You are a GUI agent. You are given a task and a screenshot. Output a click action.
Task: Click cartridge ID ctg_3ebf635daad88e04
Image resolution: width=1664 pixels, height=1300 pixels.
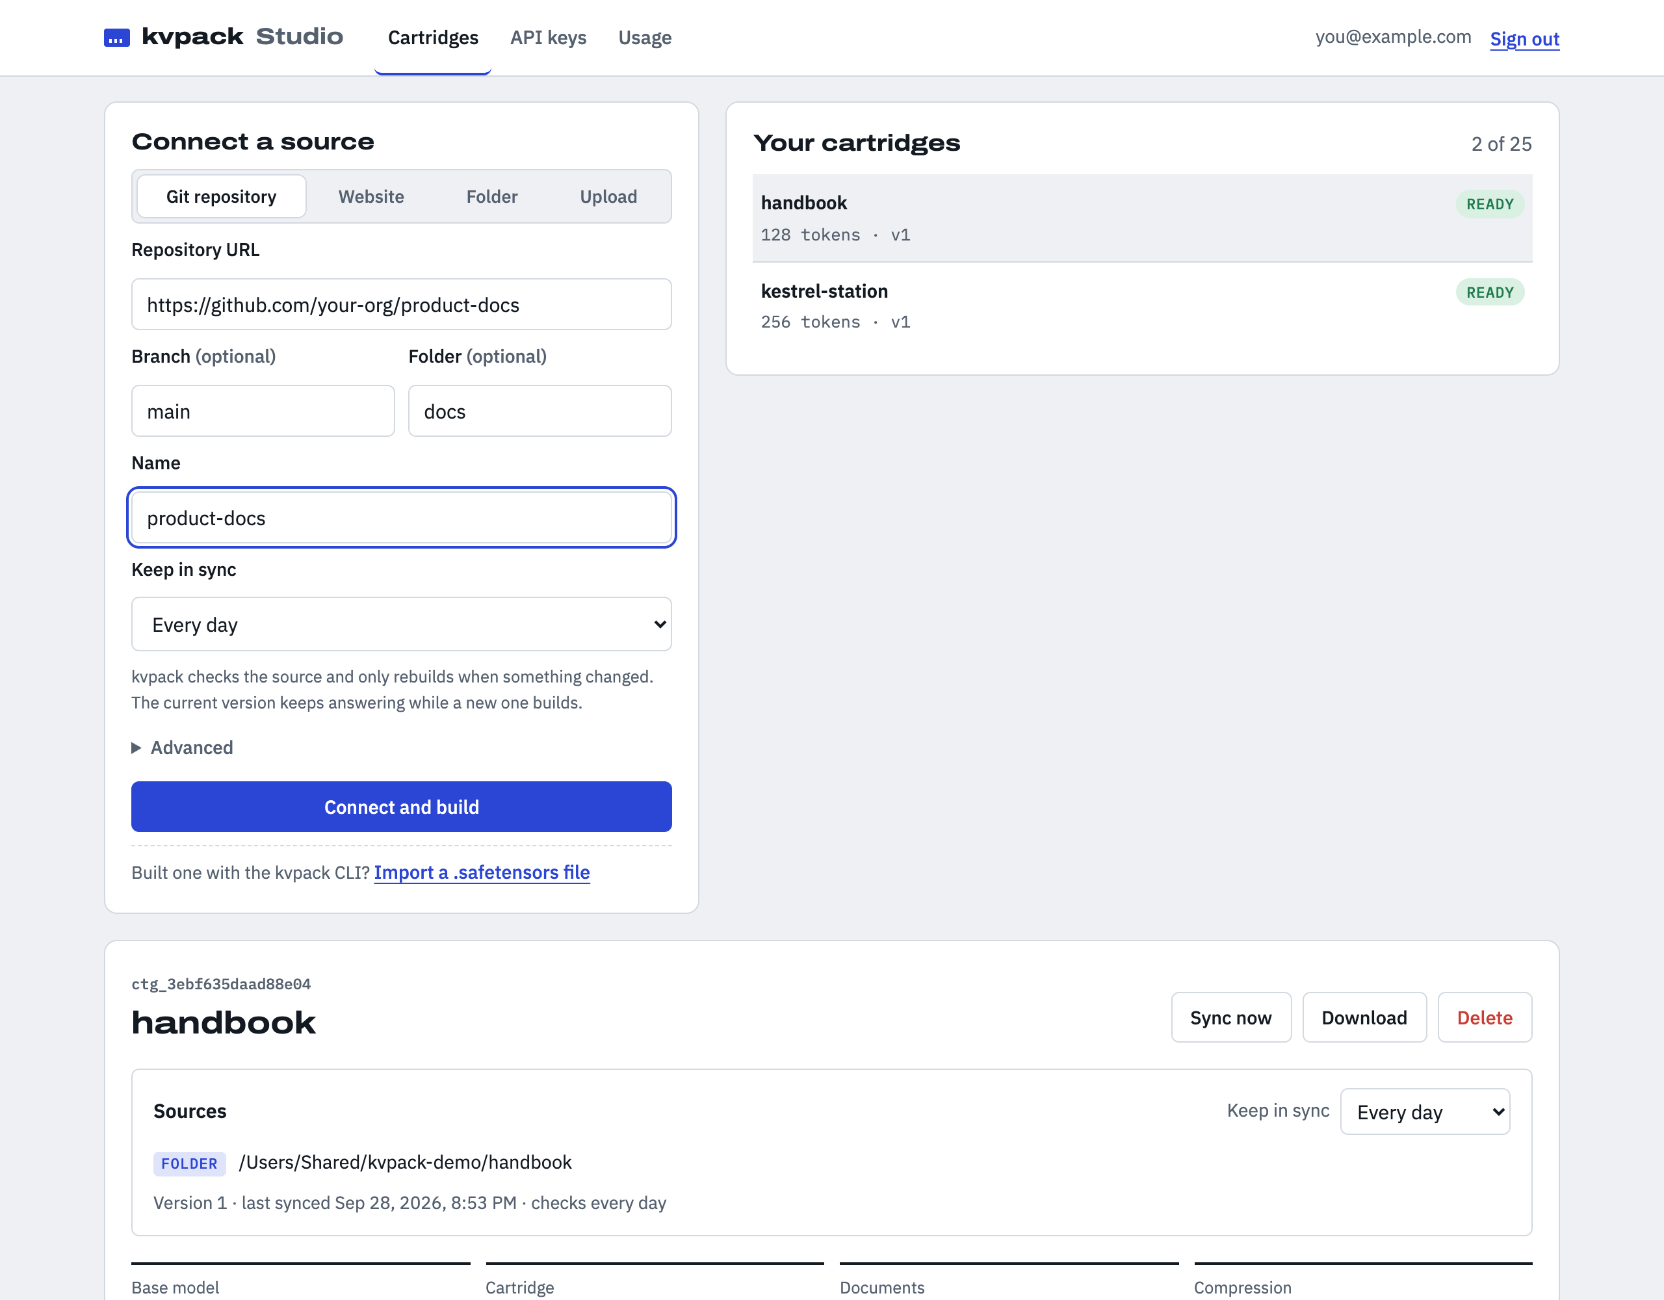click(221, 983)
